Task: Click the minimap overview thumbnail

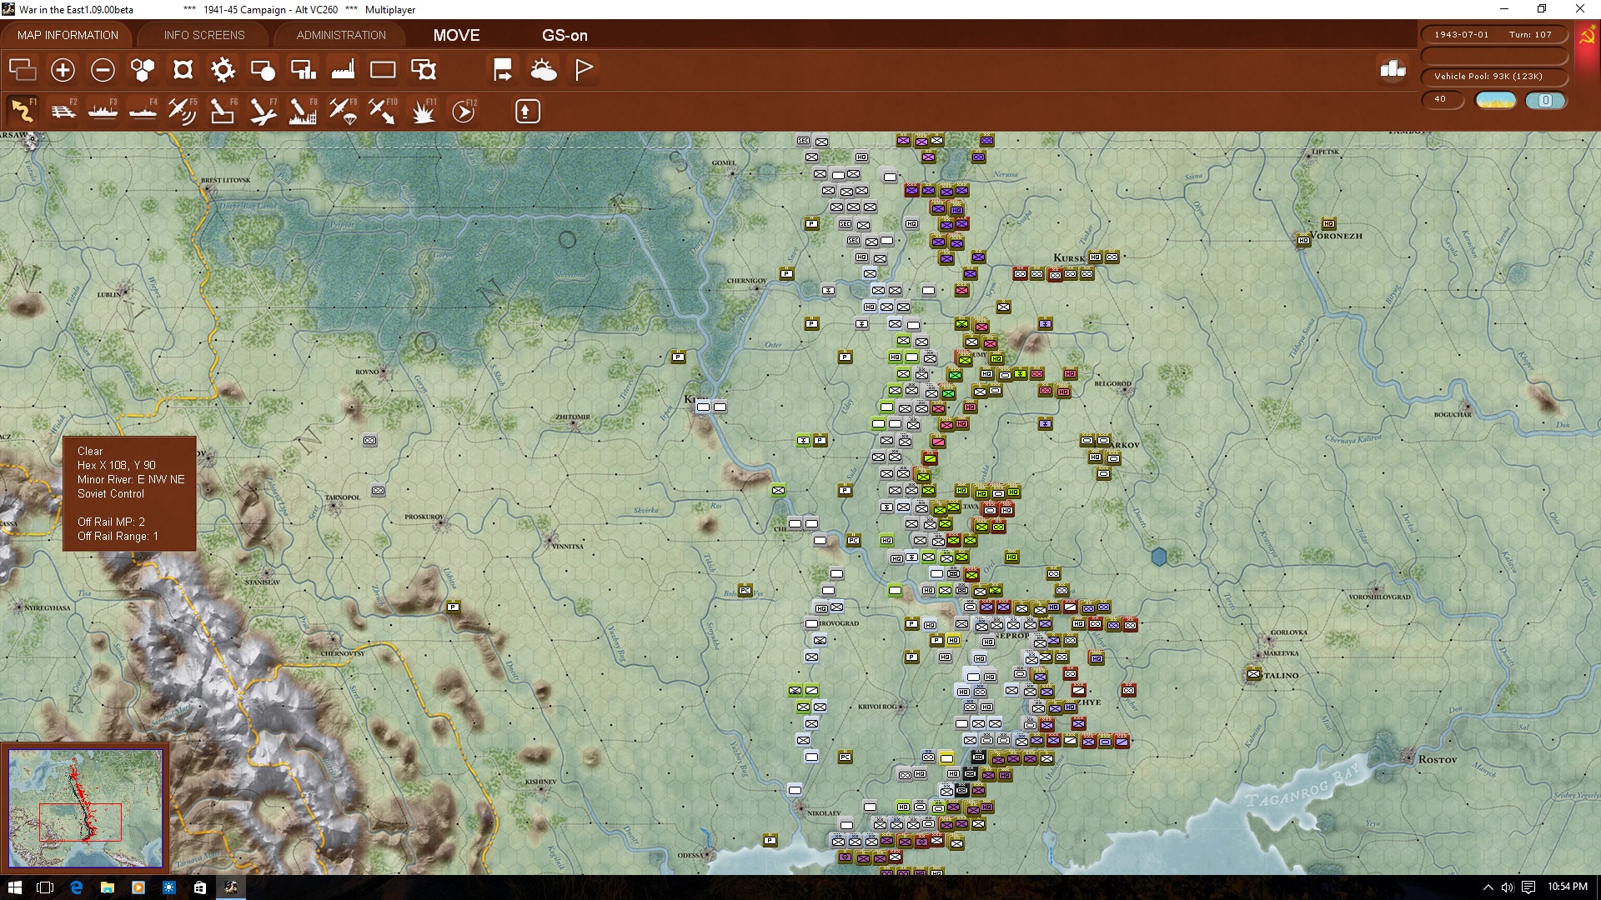Action: [85, 807]
